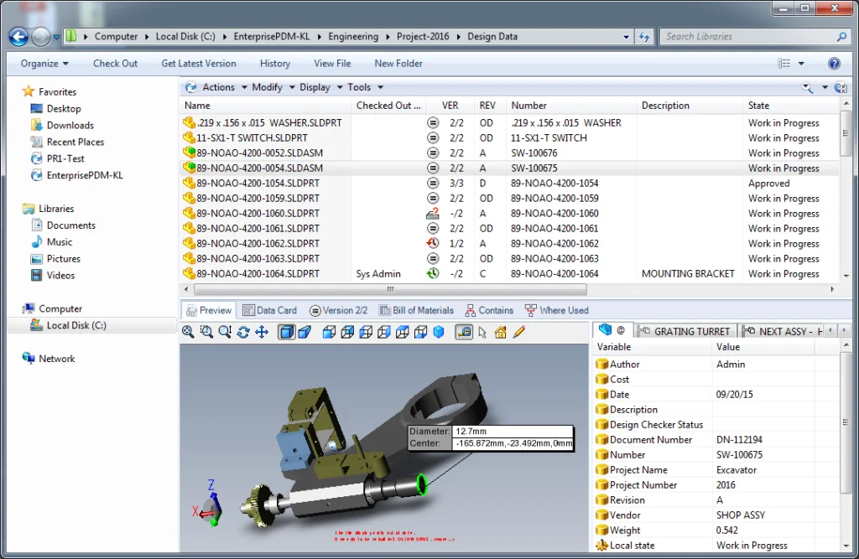Image resolution: width=859 pixels, height=559 pixels.
Task: Click the Local state refresh icon for 89-NOAO-4200-1062
Action: tap(433, 243)
